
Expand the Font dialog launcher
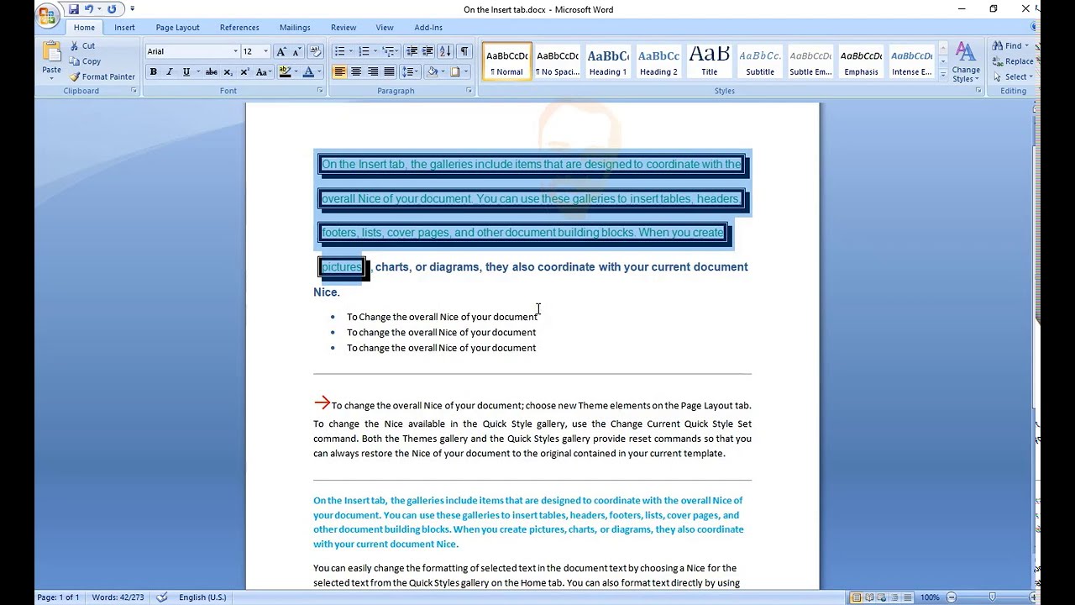(x=320, y=91)
